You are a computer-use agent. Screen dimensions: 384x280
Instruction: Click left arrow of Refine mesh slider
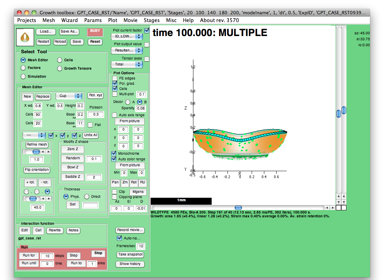[43, 152]
